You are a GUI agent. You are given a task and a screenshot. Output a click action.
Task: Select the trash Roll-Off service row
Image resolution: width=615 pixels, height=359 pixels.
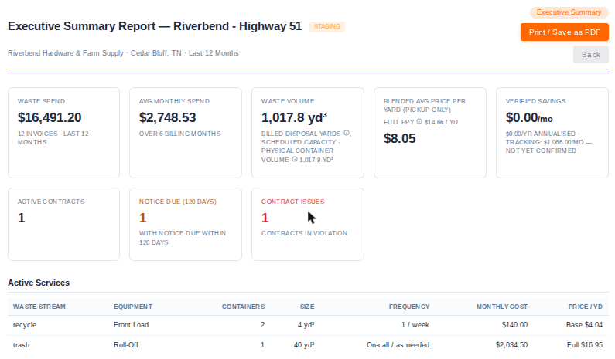[308, 345]
